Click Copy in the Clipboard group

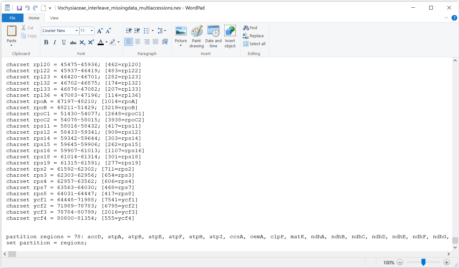click(x=29, y=36)
